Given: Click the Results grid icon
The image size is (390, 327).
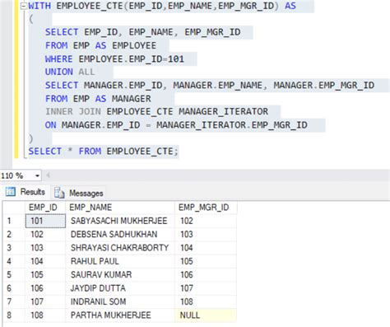Looking at the screenshot, I should pyautogui.click(x=11, y=192).
